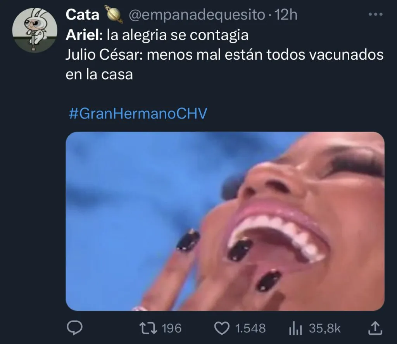Click the text "en la casa"
This screenshot has height=344, width=397.
pyautogui.click(x=99, y=74)
